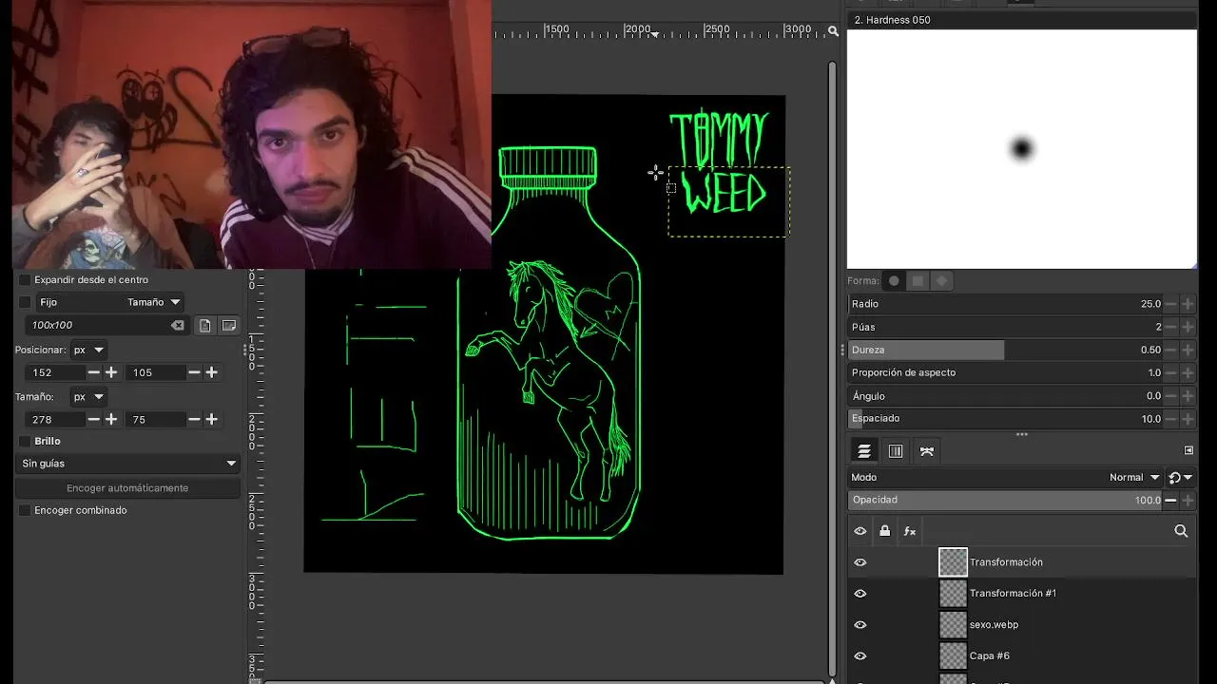Open the Paths dock tab
The height and width of the screenshot is (684, 1217).
click(x=927, y=451)
